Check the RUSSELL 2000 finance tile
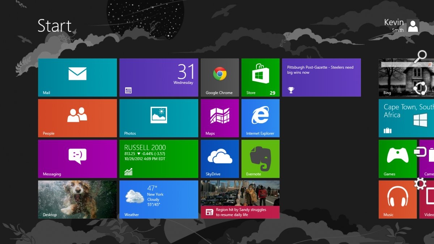Viewport: 434px width, 244px height. point(158,159)
